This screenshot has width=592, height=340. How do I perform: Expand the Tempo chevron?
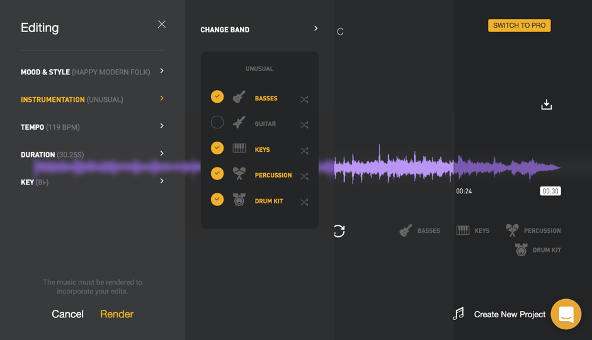coord(162,126)
